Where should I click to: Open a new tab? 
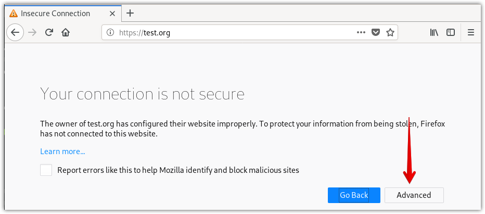coord(130,14)
